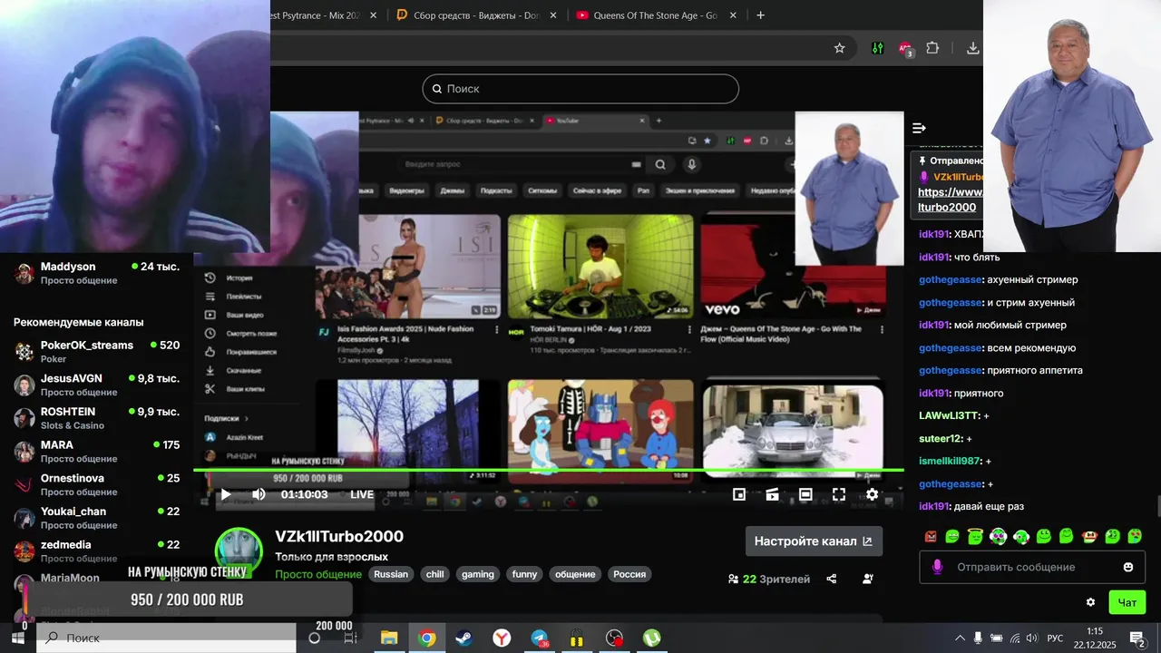Jump to LIVE in the player

click(x=362, y=494)
